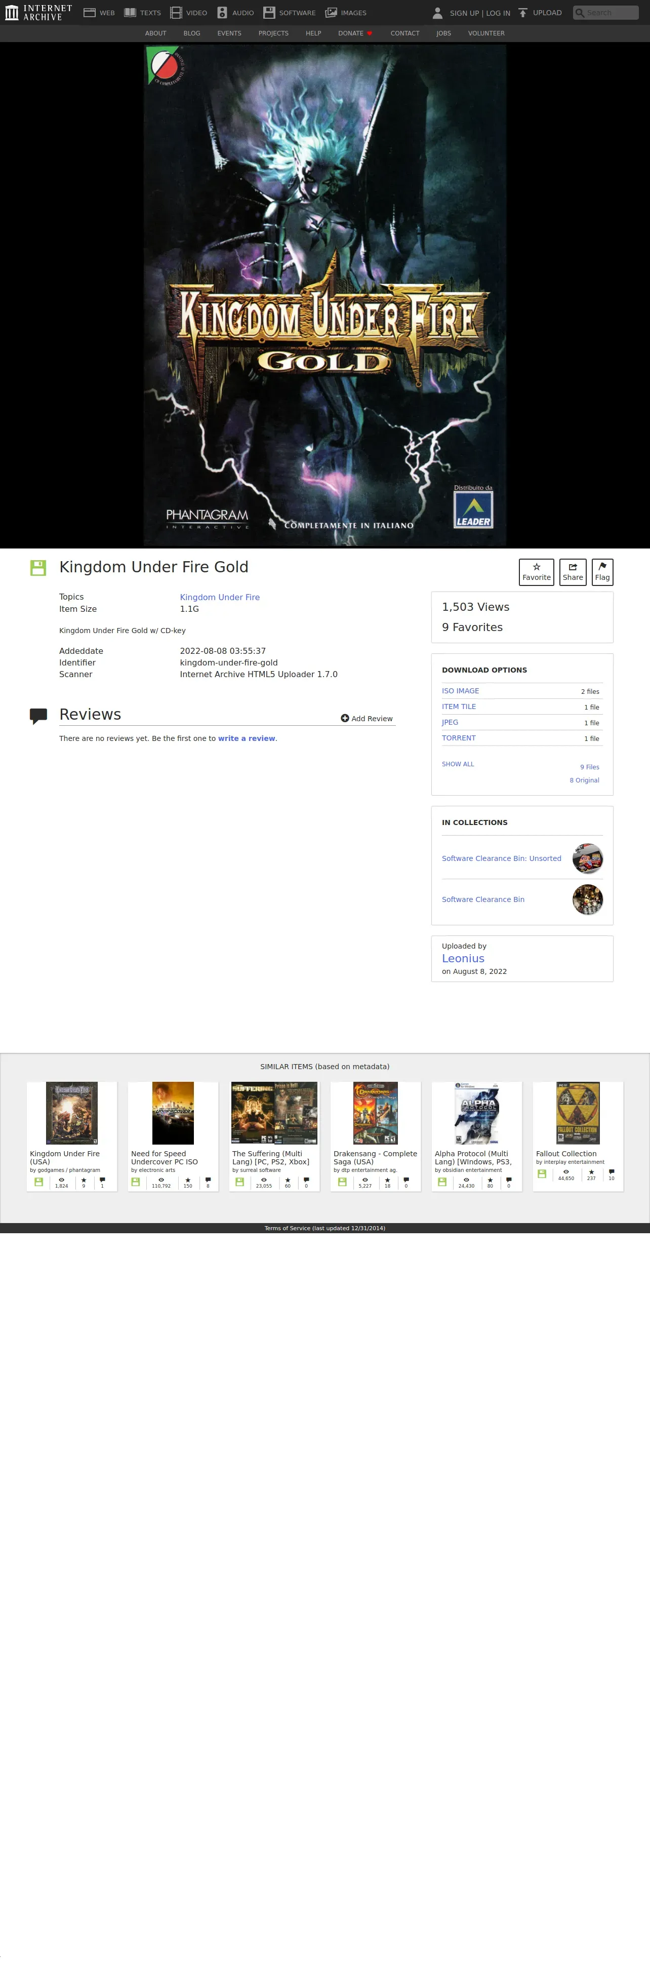Click the views eye icon on Drakensang card
The image size is (650, 1961).
pyautogui.click(x=365, y=1179)
